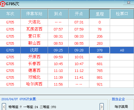Image resolution: width=134 pixels, height=110 pixels.
Task: Click arrival time 09:59 at 开原西
Action: click(58, 57)
